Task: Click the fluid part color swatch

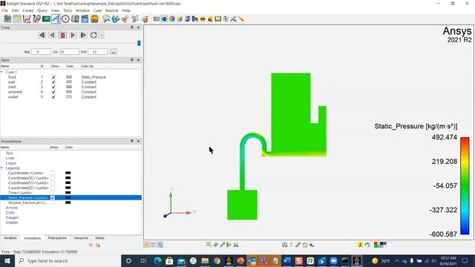Action: (x=69, y=77)
